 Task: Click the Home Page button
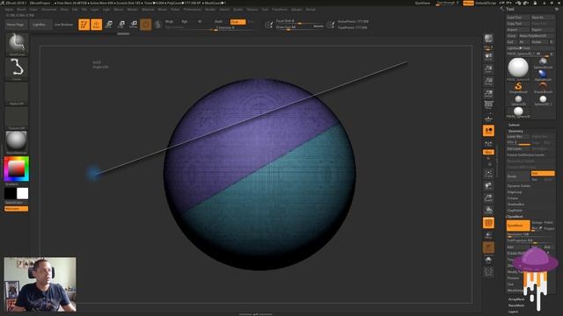coord(16,25)
